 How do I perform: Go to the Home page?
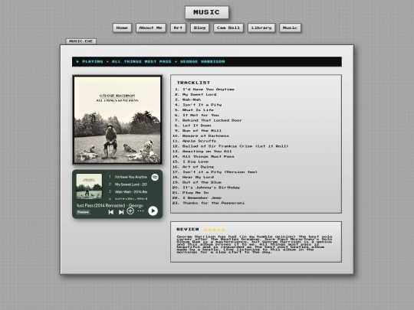coord(122,28)
